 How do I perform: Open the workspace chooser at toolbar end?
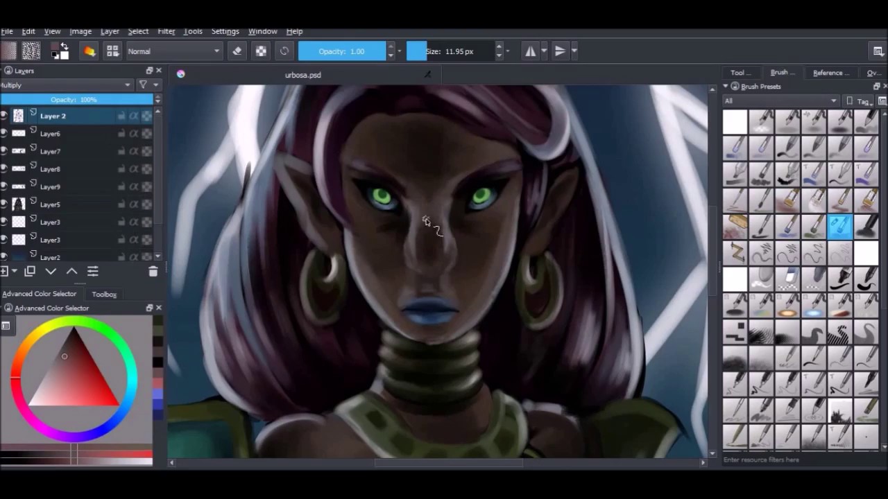(x=878, y=51)
